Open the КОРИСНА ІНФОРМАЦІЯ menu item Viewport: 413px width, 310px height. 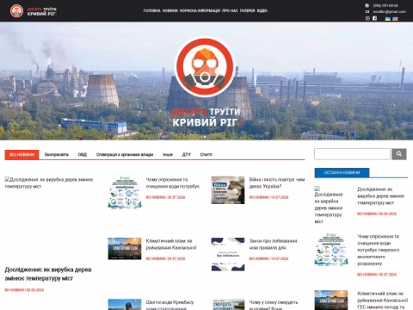click(200, 10)
